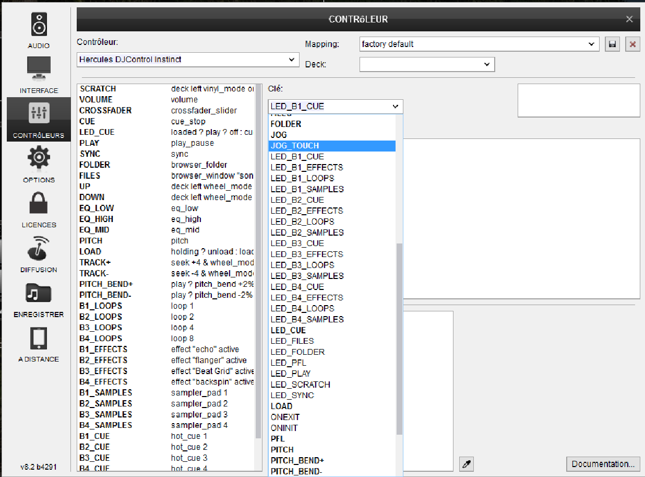The image size is (645, 477).
Task: Save mapping with the floppy disk icon
Action: point(613,44)
